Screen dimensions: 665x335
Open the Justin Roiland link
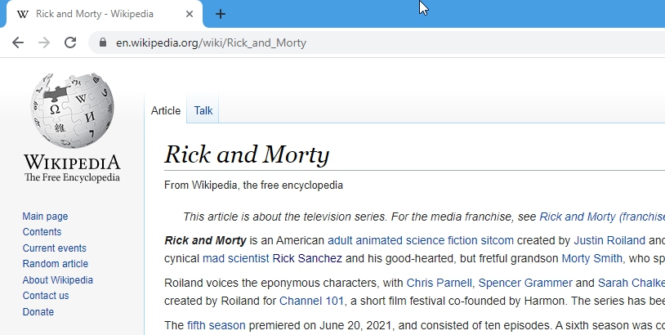tap(609, 240)
